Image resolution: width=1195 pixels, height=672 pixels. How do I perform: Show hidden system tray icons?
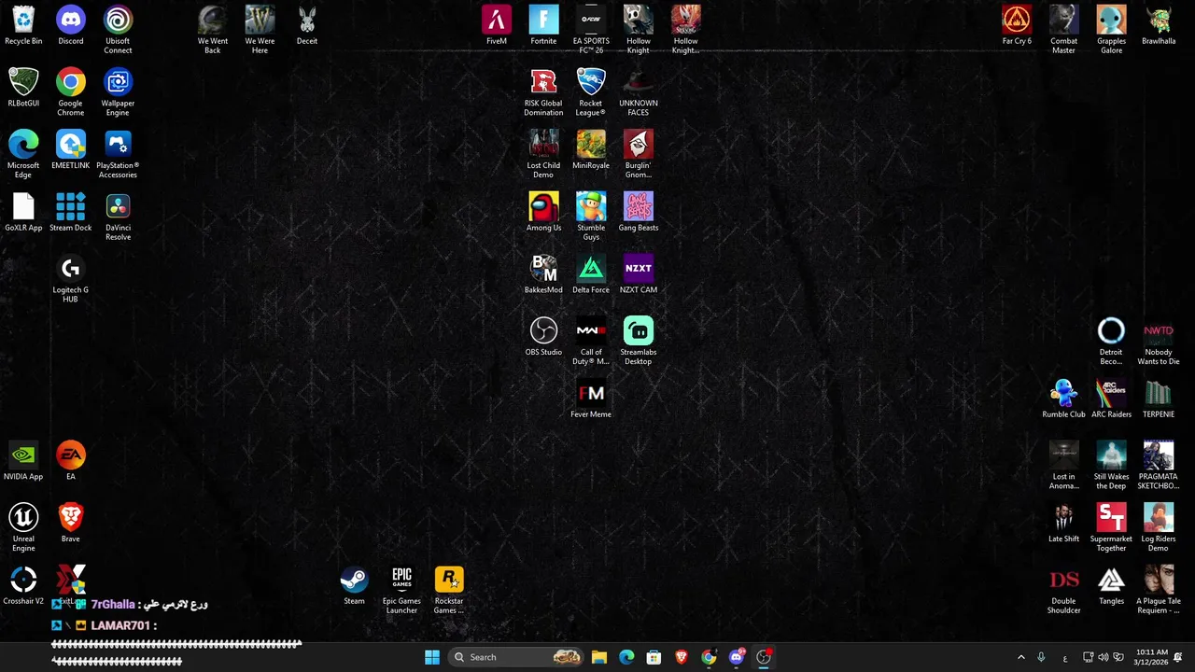(x=1020, y=657)
